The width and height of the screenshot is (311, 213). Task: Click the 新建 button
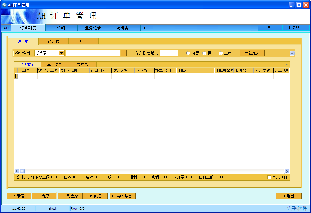point(19,196)
